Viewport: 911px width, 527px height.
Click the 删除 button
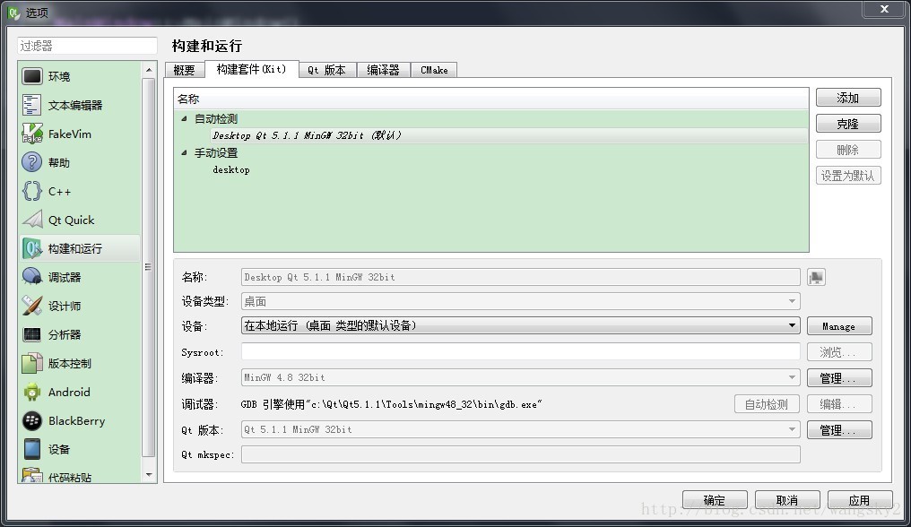pos(848,150)
